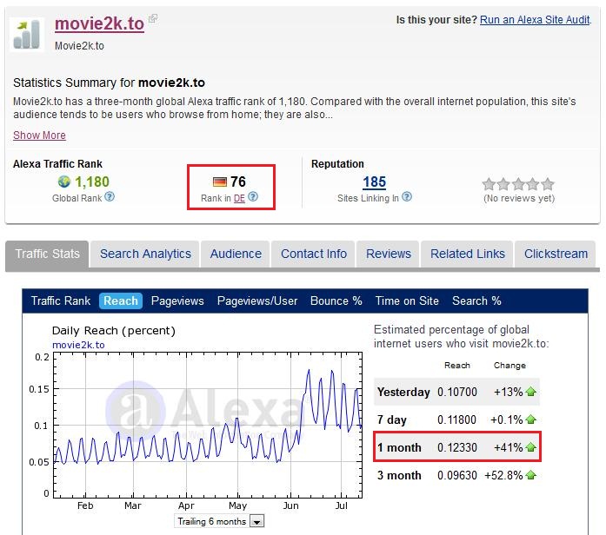Click the German flag icon near 76
This screenshot has height=535, width=606.
(220, 182)
